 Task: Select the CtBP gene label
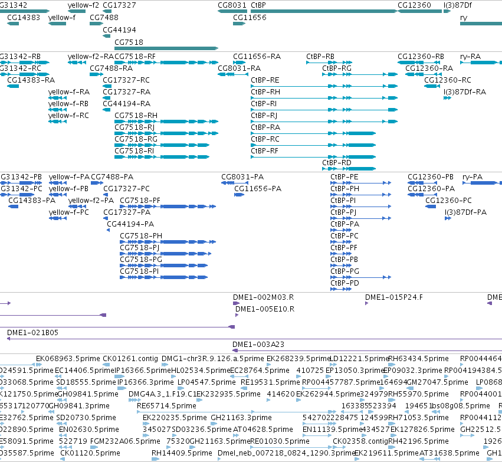tap(258, 5)
